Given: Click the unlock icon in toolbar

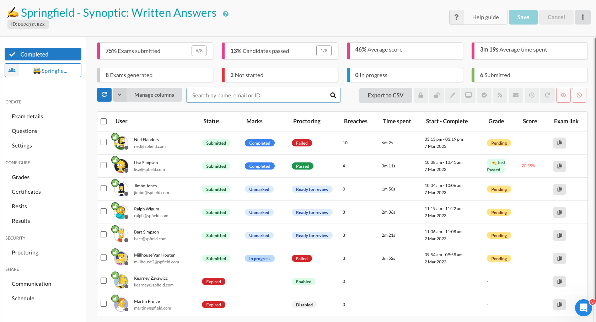Looking at the screenshot, I should click(436, 95).
